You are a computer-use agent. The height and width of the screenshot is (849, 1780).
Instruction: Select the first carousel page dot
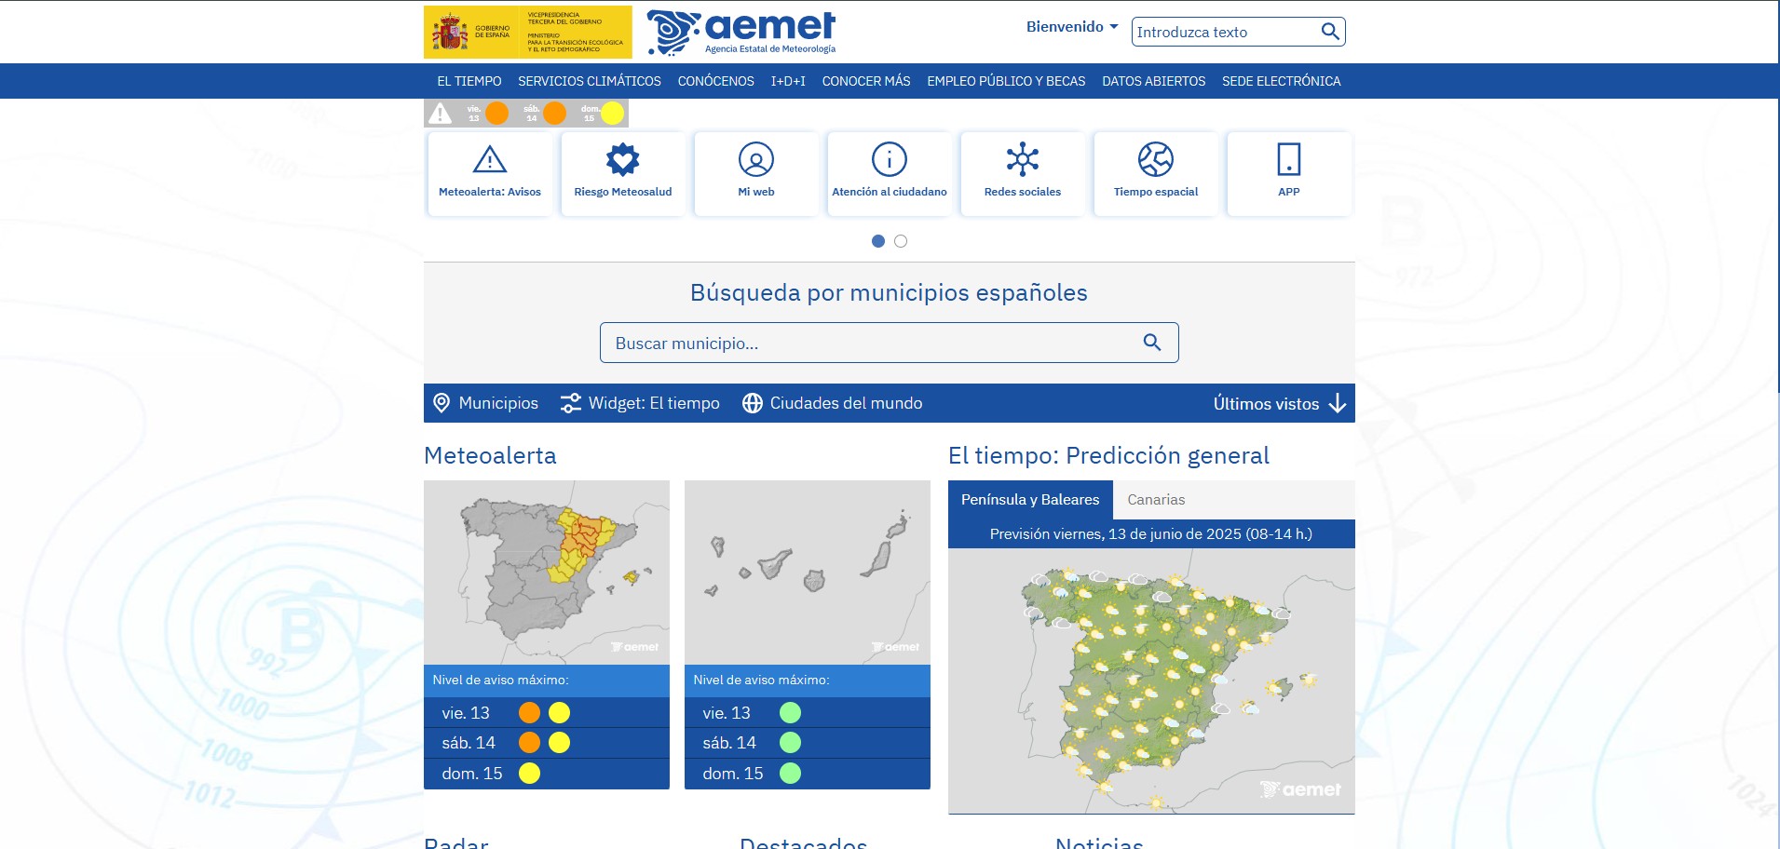point(877,241)
